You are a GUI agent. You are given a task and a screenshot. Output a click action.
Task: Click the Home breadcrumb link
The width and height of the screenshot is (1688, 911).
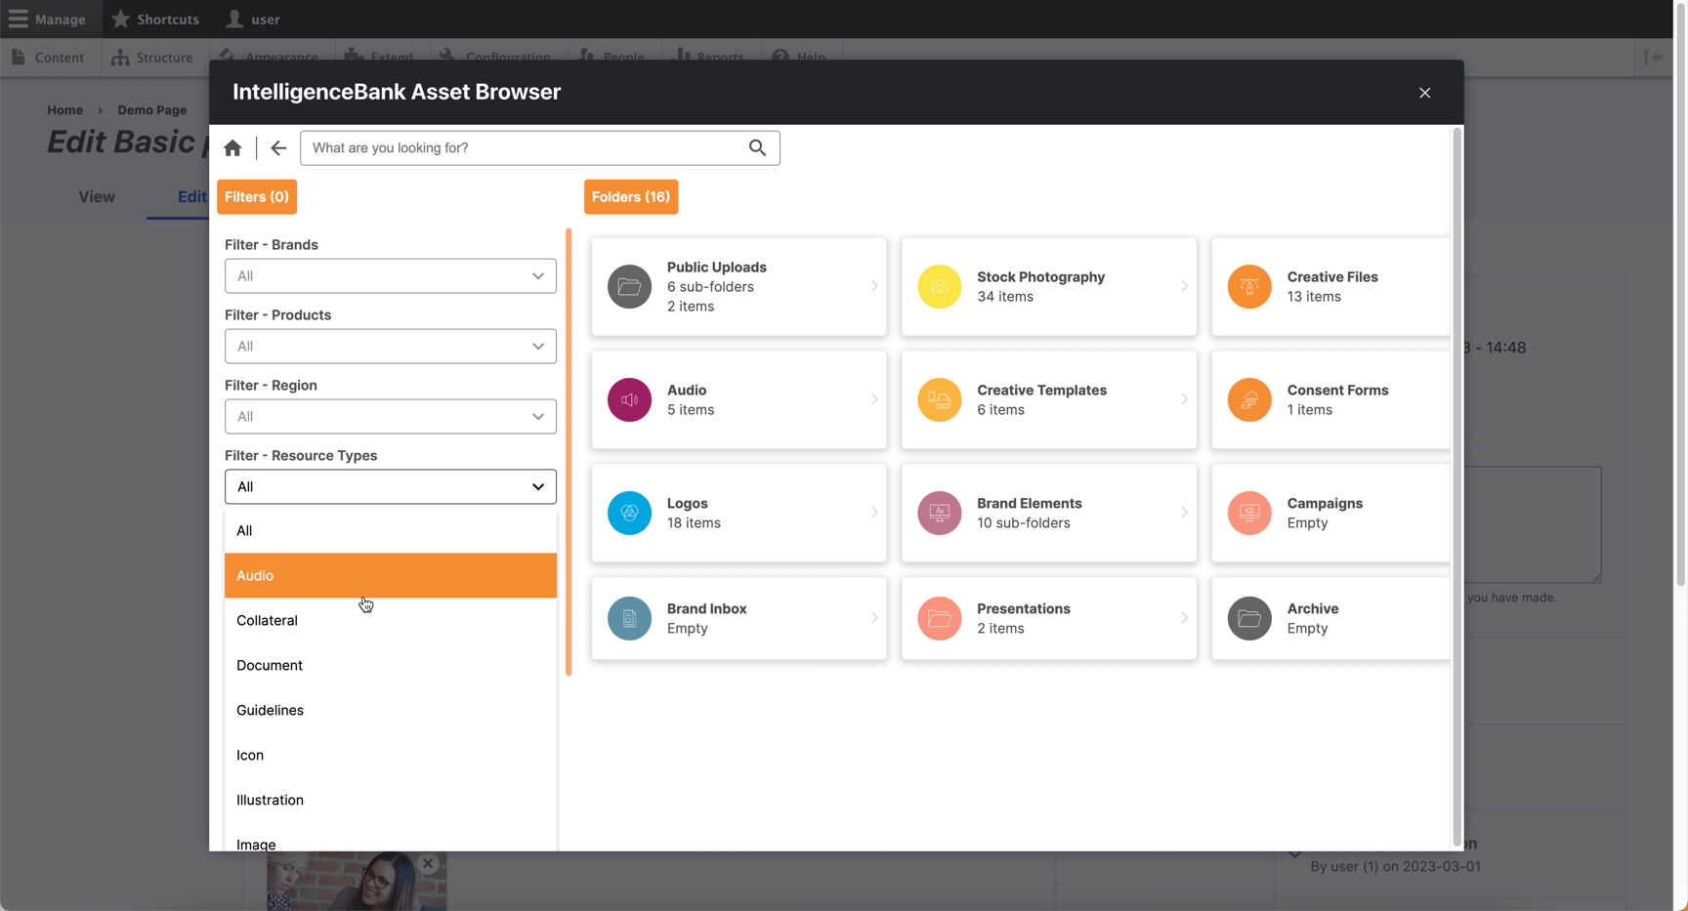click(65, 110)
